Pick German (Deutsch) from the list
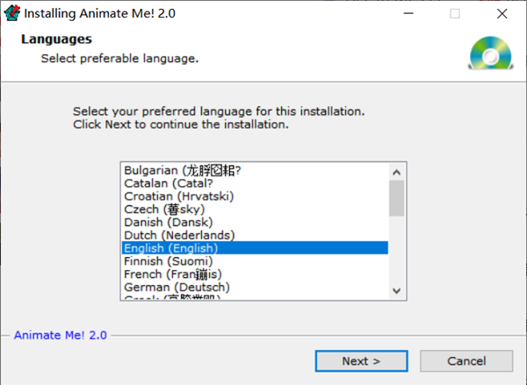 pos(177,288)
